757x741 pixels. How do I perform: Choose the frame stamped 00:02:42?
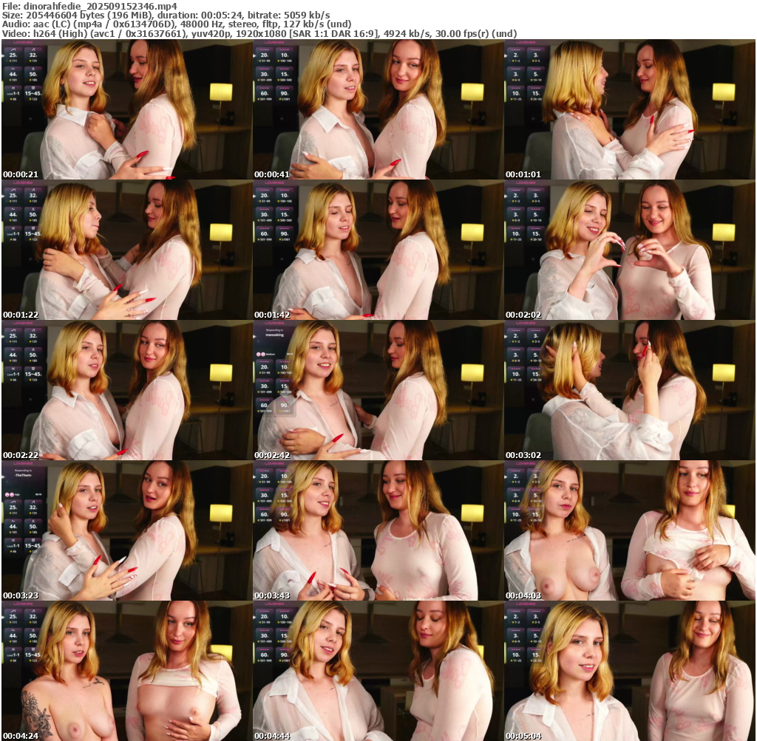click(x=378, y=390)
